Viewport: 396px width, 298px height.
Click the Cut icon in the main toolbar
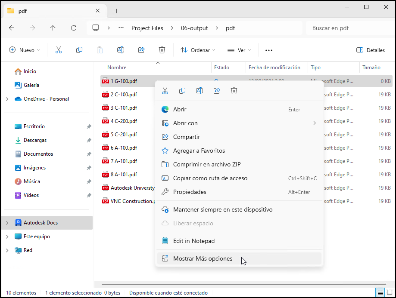58,50
